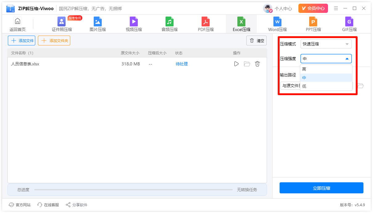
Task: Click the 318.0 MB file size value
Action: click(x=131, y=64)
